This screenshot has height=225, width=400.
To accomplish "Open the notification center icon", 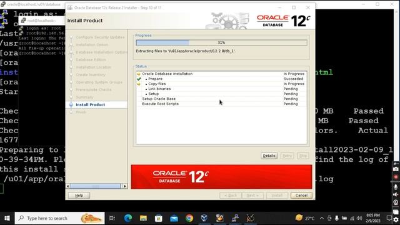I will [389, 218].
